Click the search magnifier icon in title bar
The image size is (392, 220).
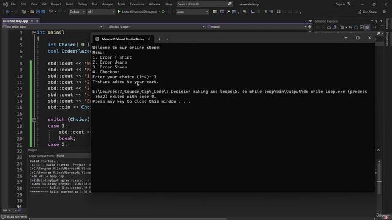(x=230, y=4)
